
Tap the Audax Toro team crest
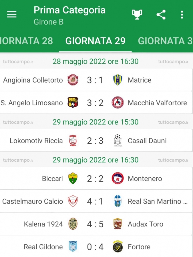pyautogui.click(x=118, y=224)
